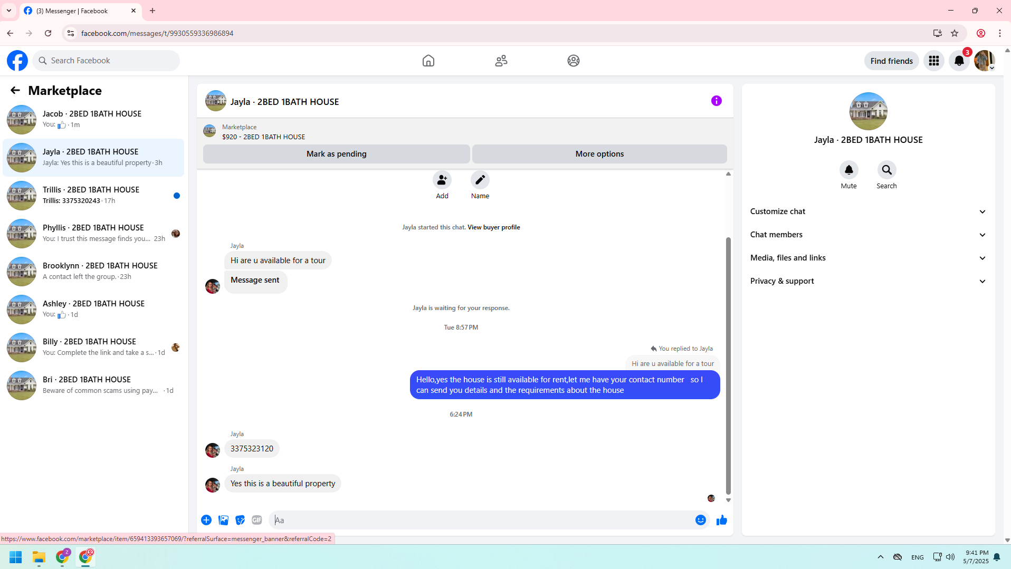This screenshot has height=569, width=1011.
Task: Open Trillis 2BED 1BATH HOUSE chat
Action: click(93, 196)
